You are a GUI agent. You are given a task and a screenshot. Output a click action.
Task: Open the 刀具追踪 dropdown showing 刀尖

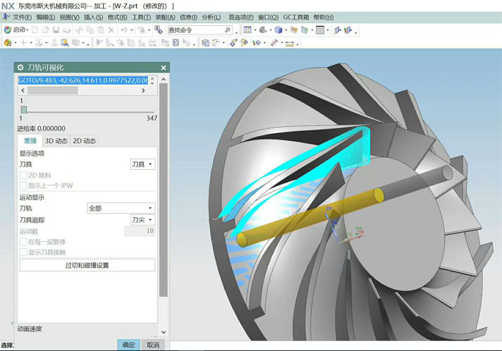click(x=142, y=220)
